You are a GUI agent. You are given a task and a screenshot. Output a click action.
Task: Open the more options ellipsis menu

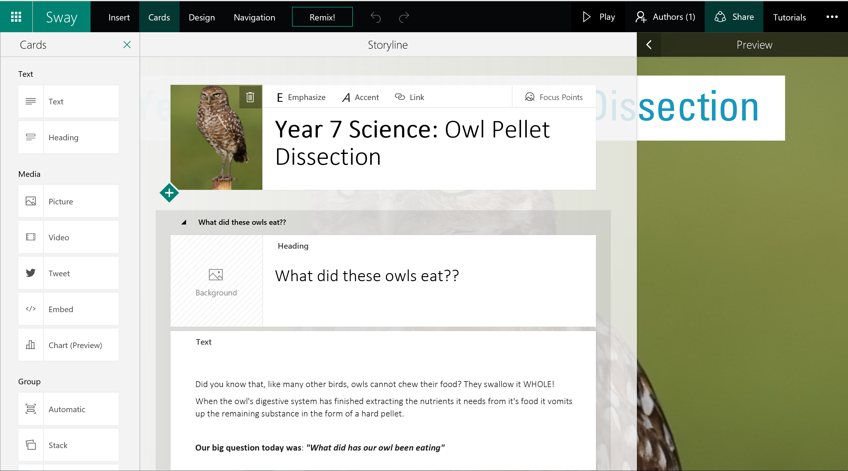832,17
